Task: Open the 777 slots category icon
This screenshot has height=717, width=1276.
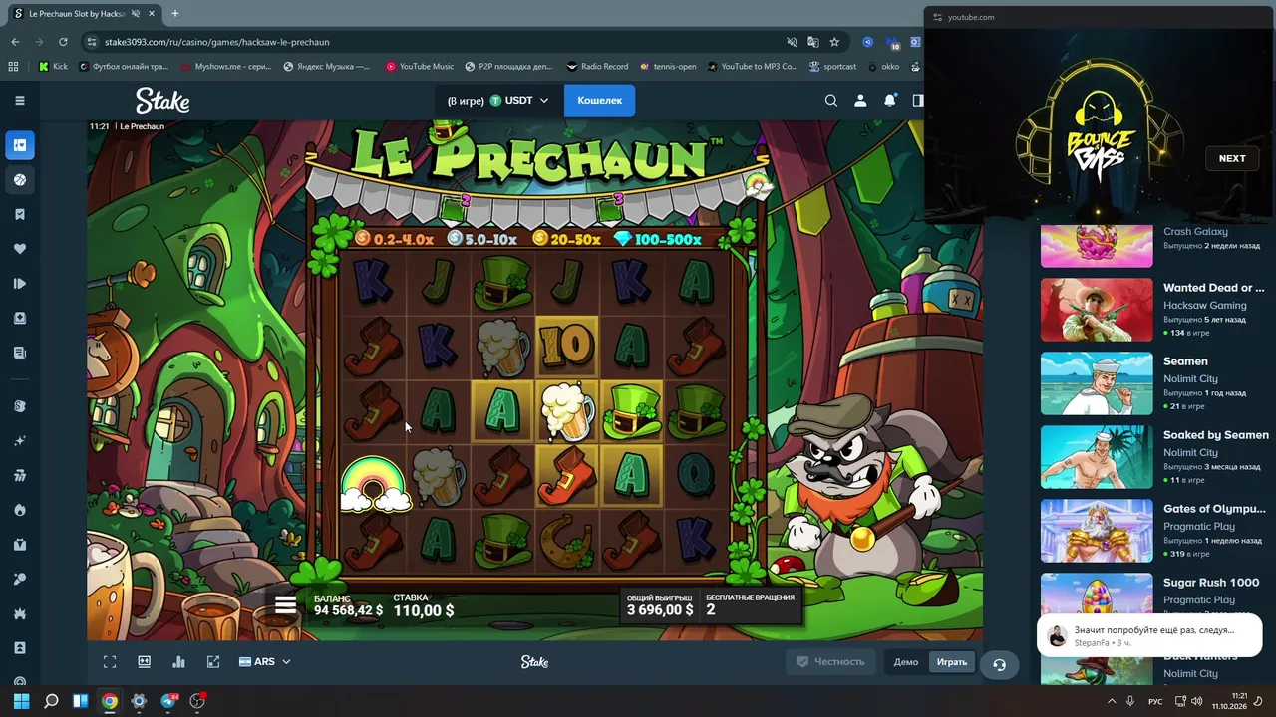Action: tap(19, 476)
